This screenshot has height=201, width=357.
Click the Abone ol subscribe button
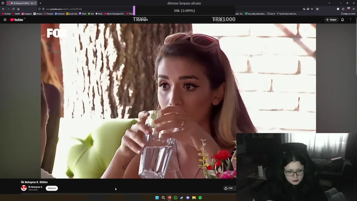[52, 188]
